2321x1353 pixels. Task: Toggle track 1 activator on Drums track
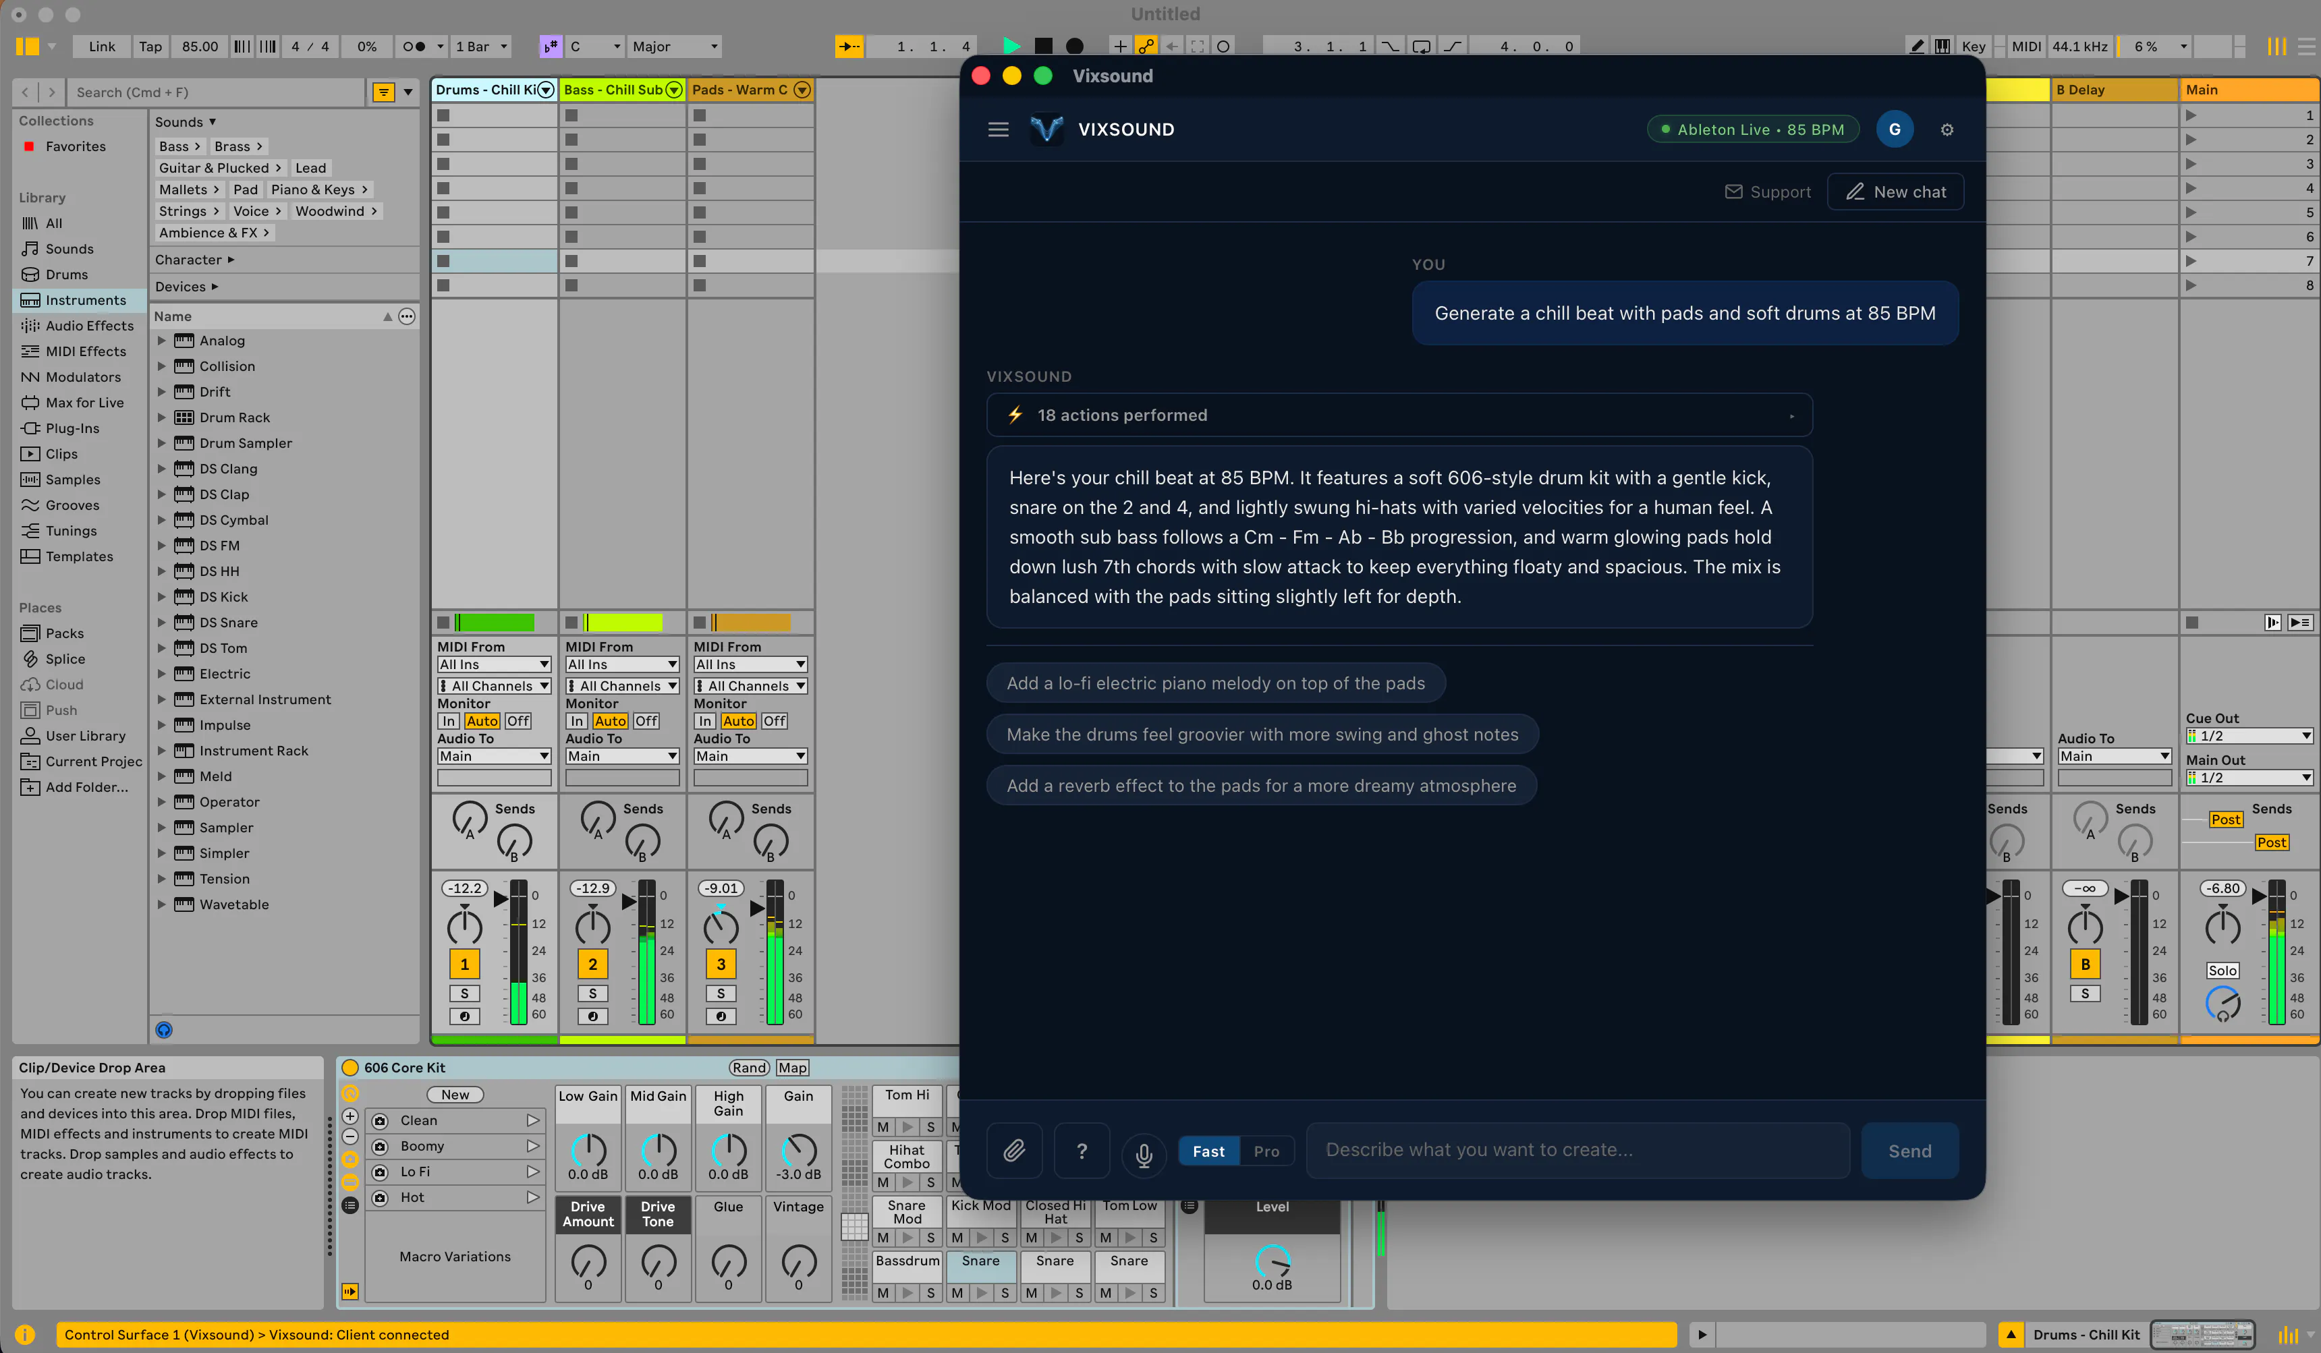pos(464,965)
